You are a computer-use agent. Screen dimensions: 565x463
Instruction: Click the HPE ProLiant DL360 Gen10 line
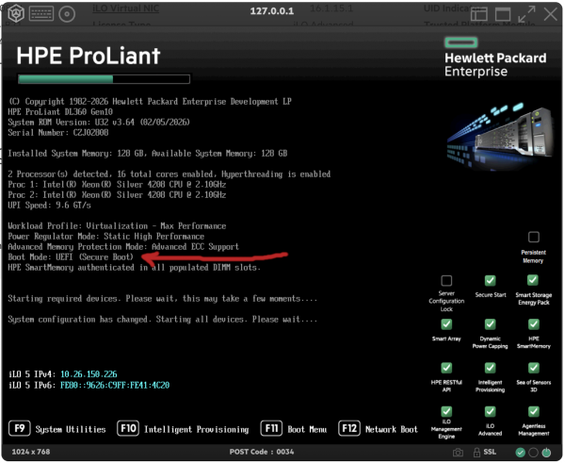coord(60,112)
